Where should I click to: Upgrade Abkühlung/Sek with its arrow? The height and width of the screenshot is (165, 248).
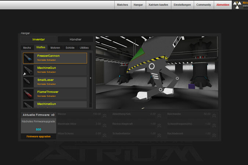[159, 115]
